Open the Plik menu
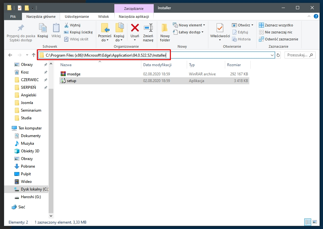The image size is (323, 229). [x=13, y=16]
